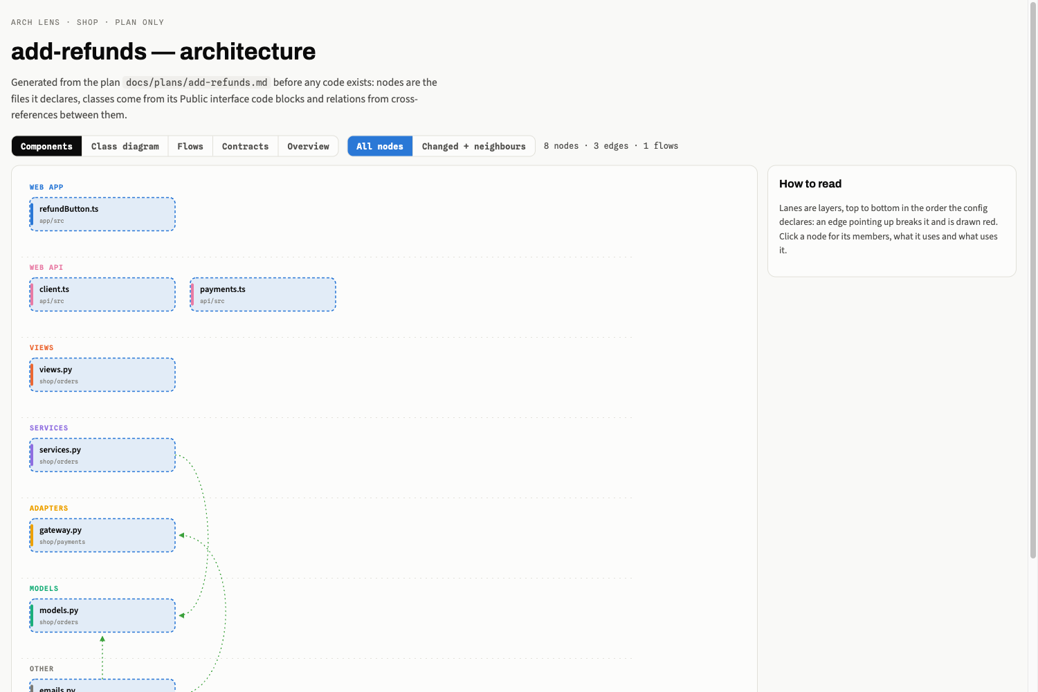Screen dimensions: 1038x692
Task: Click the 'MODELS' lane label
Action: click(x=44, y=589)
